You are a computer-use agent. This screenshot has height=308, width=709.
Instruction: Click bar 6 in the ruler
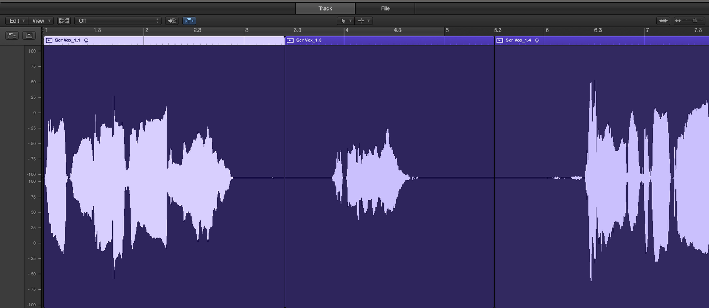click(547, 30)
